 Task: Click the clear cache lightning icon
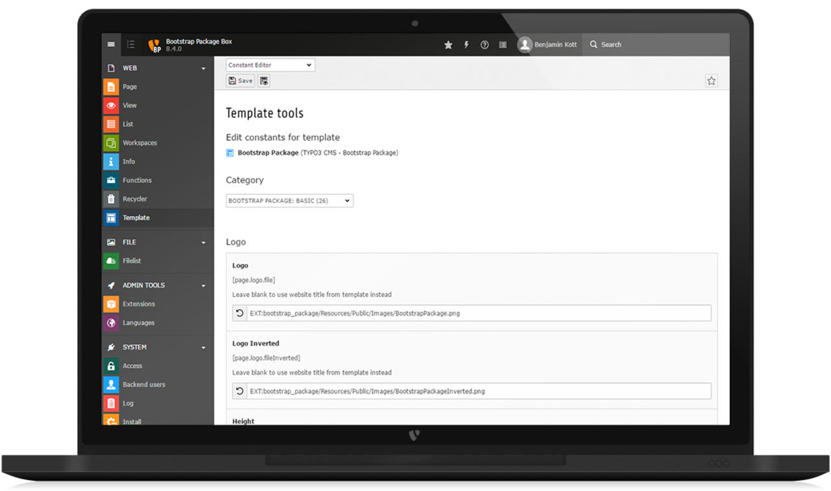(466, 45)
